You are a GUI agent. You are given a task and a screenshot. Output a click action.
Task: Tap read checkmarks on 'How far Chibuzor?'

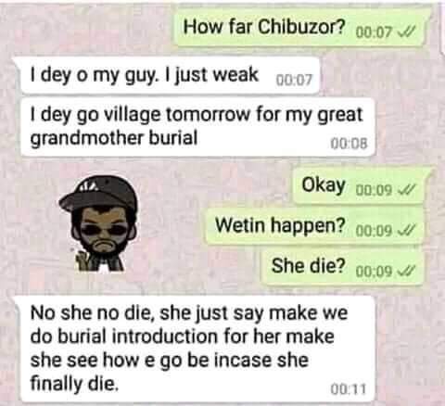point(408,31)
